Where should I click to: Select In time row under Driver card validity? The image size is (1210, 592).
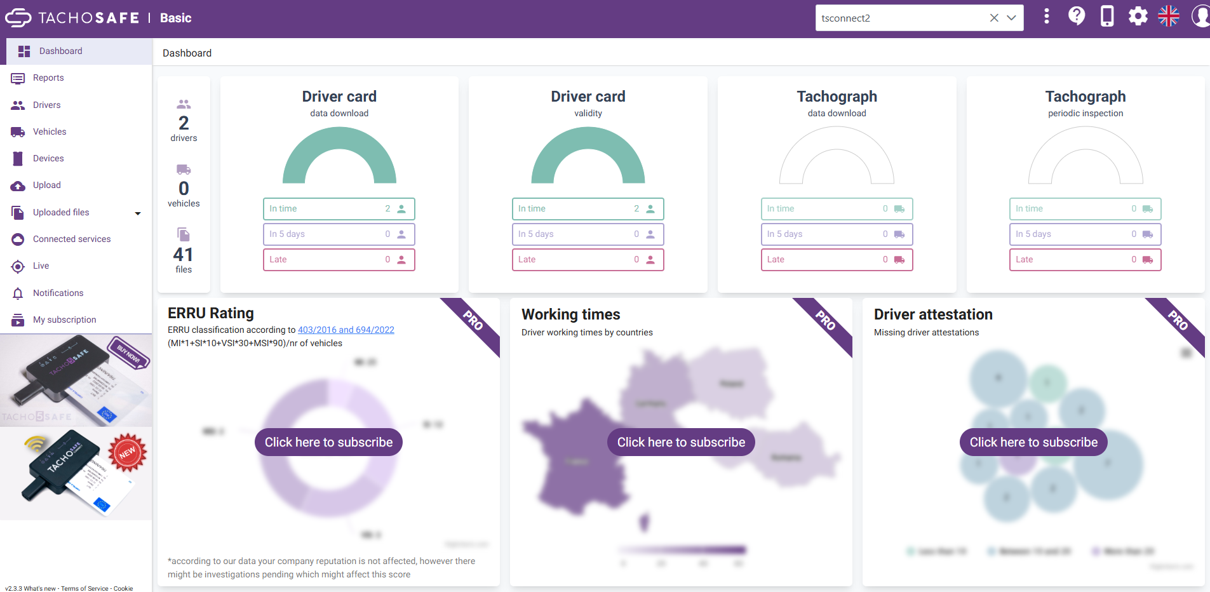click(588, 209)
